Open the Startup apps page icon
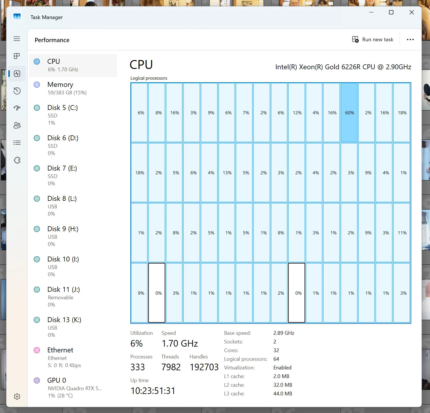The height and width of the screenshot is (413, 430). (x=17, y=108)
